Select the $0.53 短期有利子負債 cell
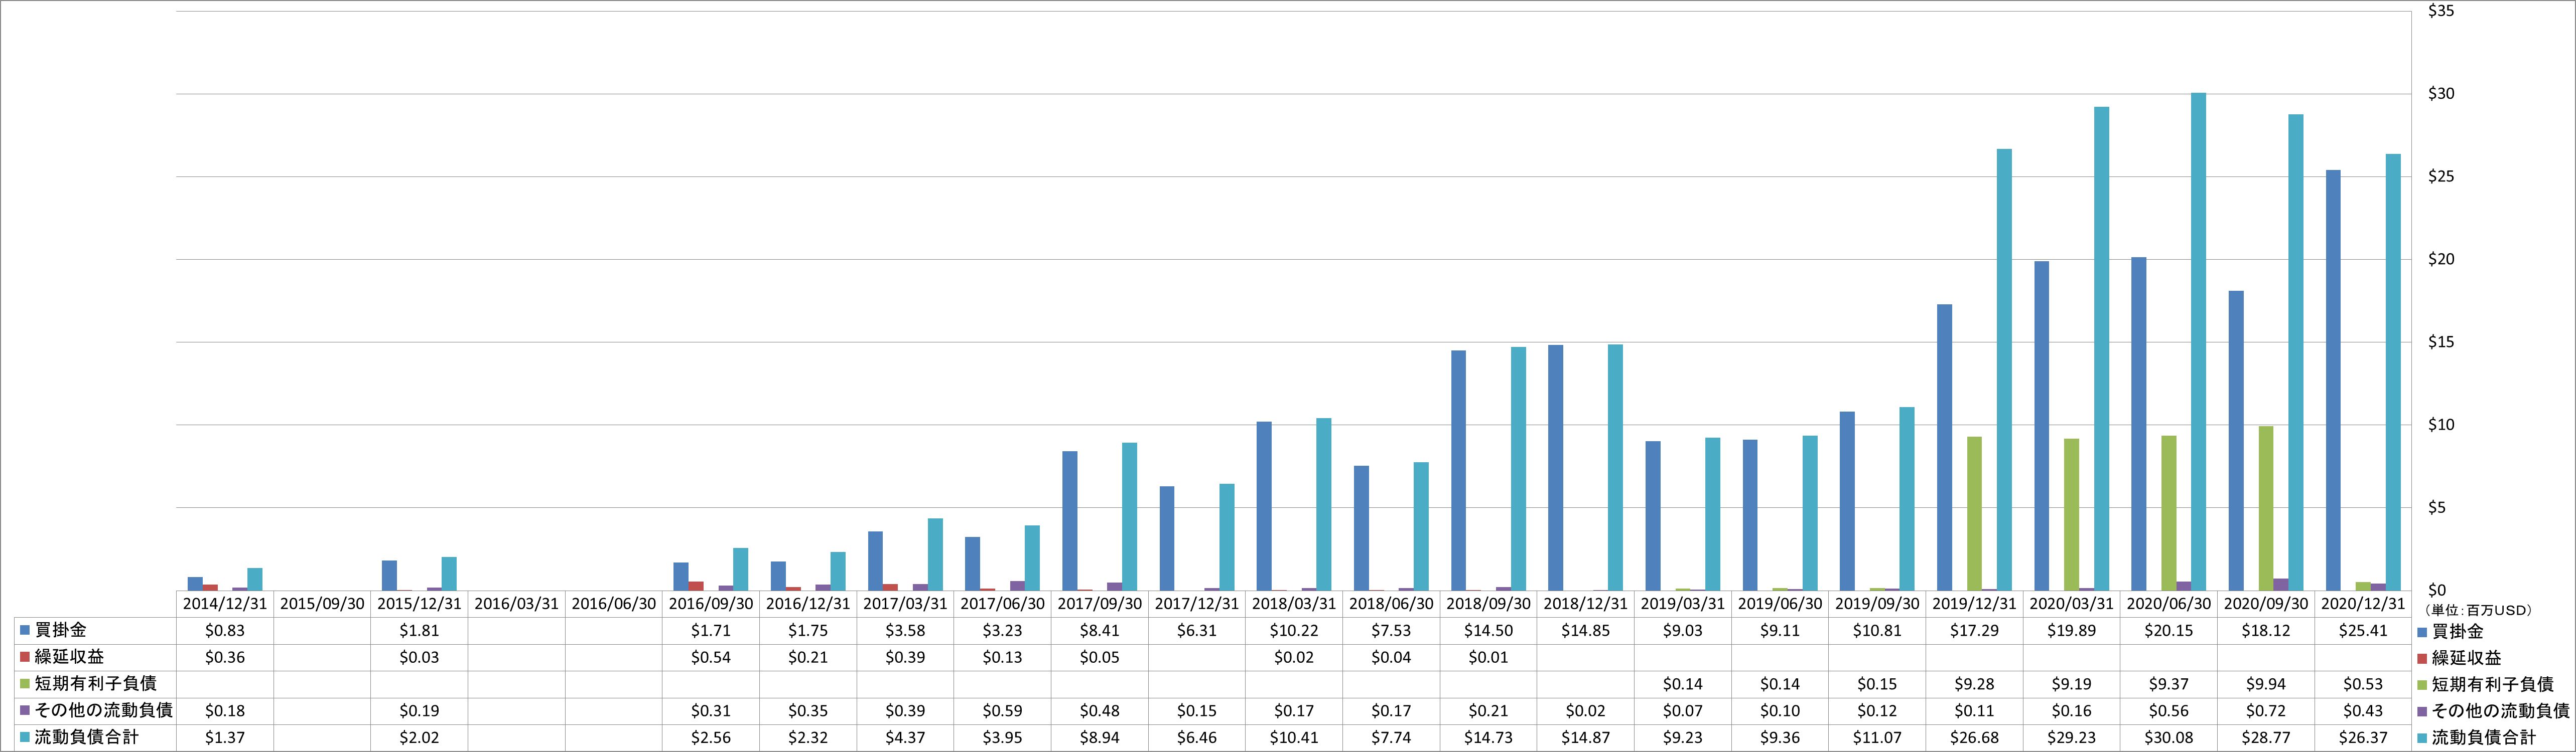Screen dimensions: 2576x752 point(2363,684)
